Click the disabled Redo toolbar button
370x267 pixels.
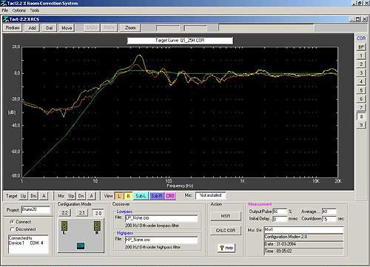click(x=109, y=27)
